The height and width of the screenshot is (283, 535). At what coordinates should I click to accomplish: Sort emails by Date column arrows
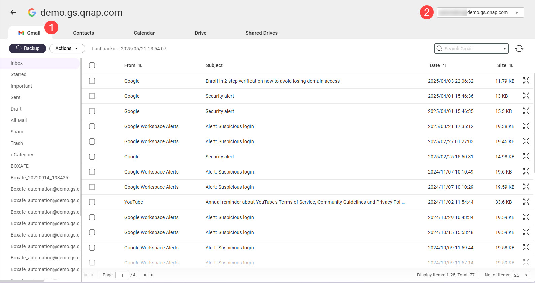coord(444,66)
